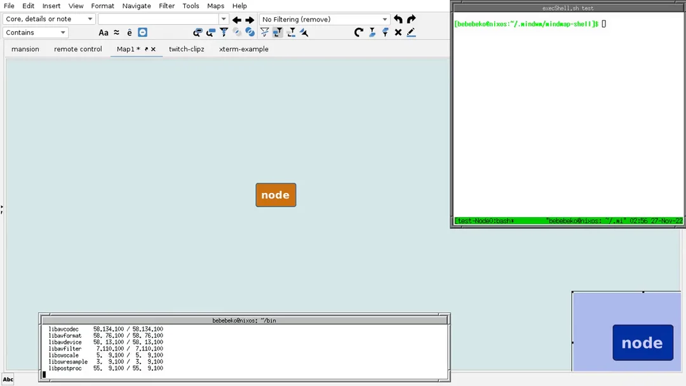Toggle approximate matching (≈) option

[x=116, y=32]
